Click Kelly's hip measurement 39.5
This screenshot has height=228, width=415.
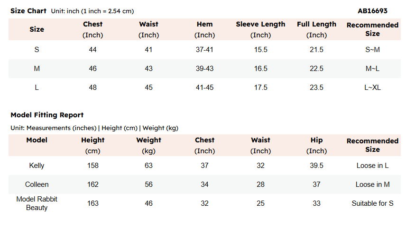pos(316,166)
